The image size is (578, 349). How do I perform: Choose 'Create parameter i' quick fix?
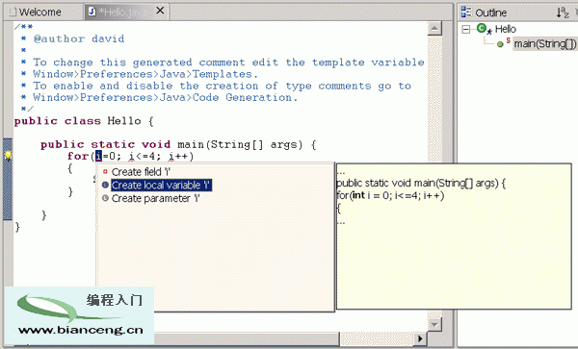(155, 199)
